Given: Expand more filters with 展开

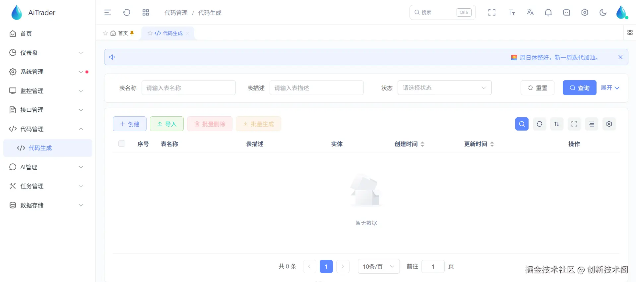Looking at the screenshot, I should (610, 88).
